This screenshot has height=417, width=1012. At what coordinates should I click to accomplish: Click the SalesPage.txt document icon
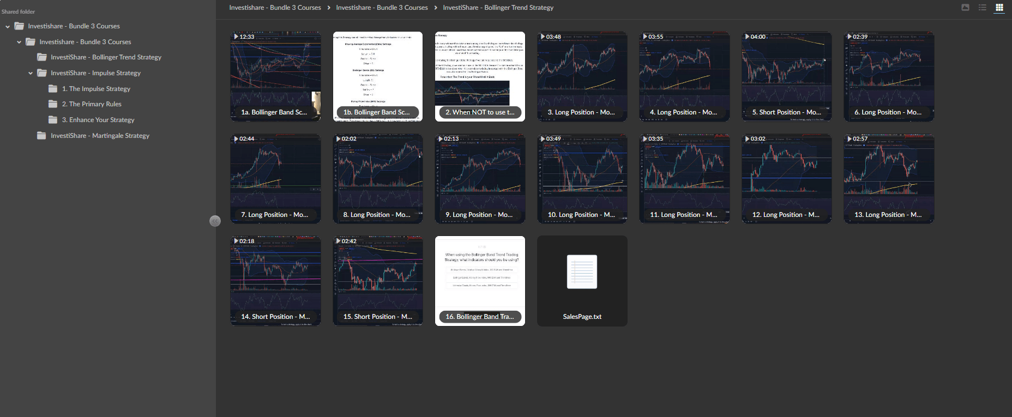582,271
